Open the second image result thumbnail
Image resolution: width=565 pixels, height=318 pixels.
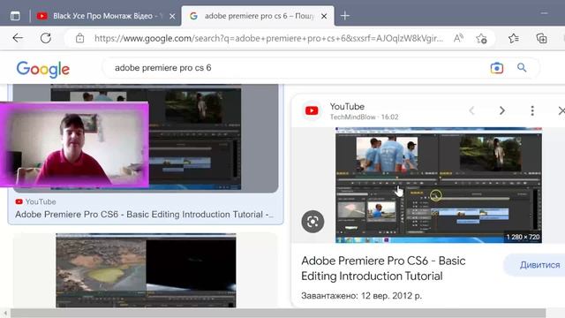point(146,270)
